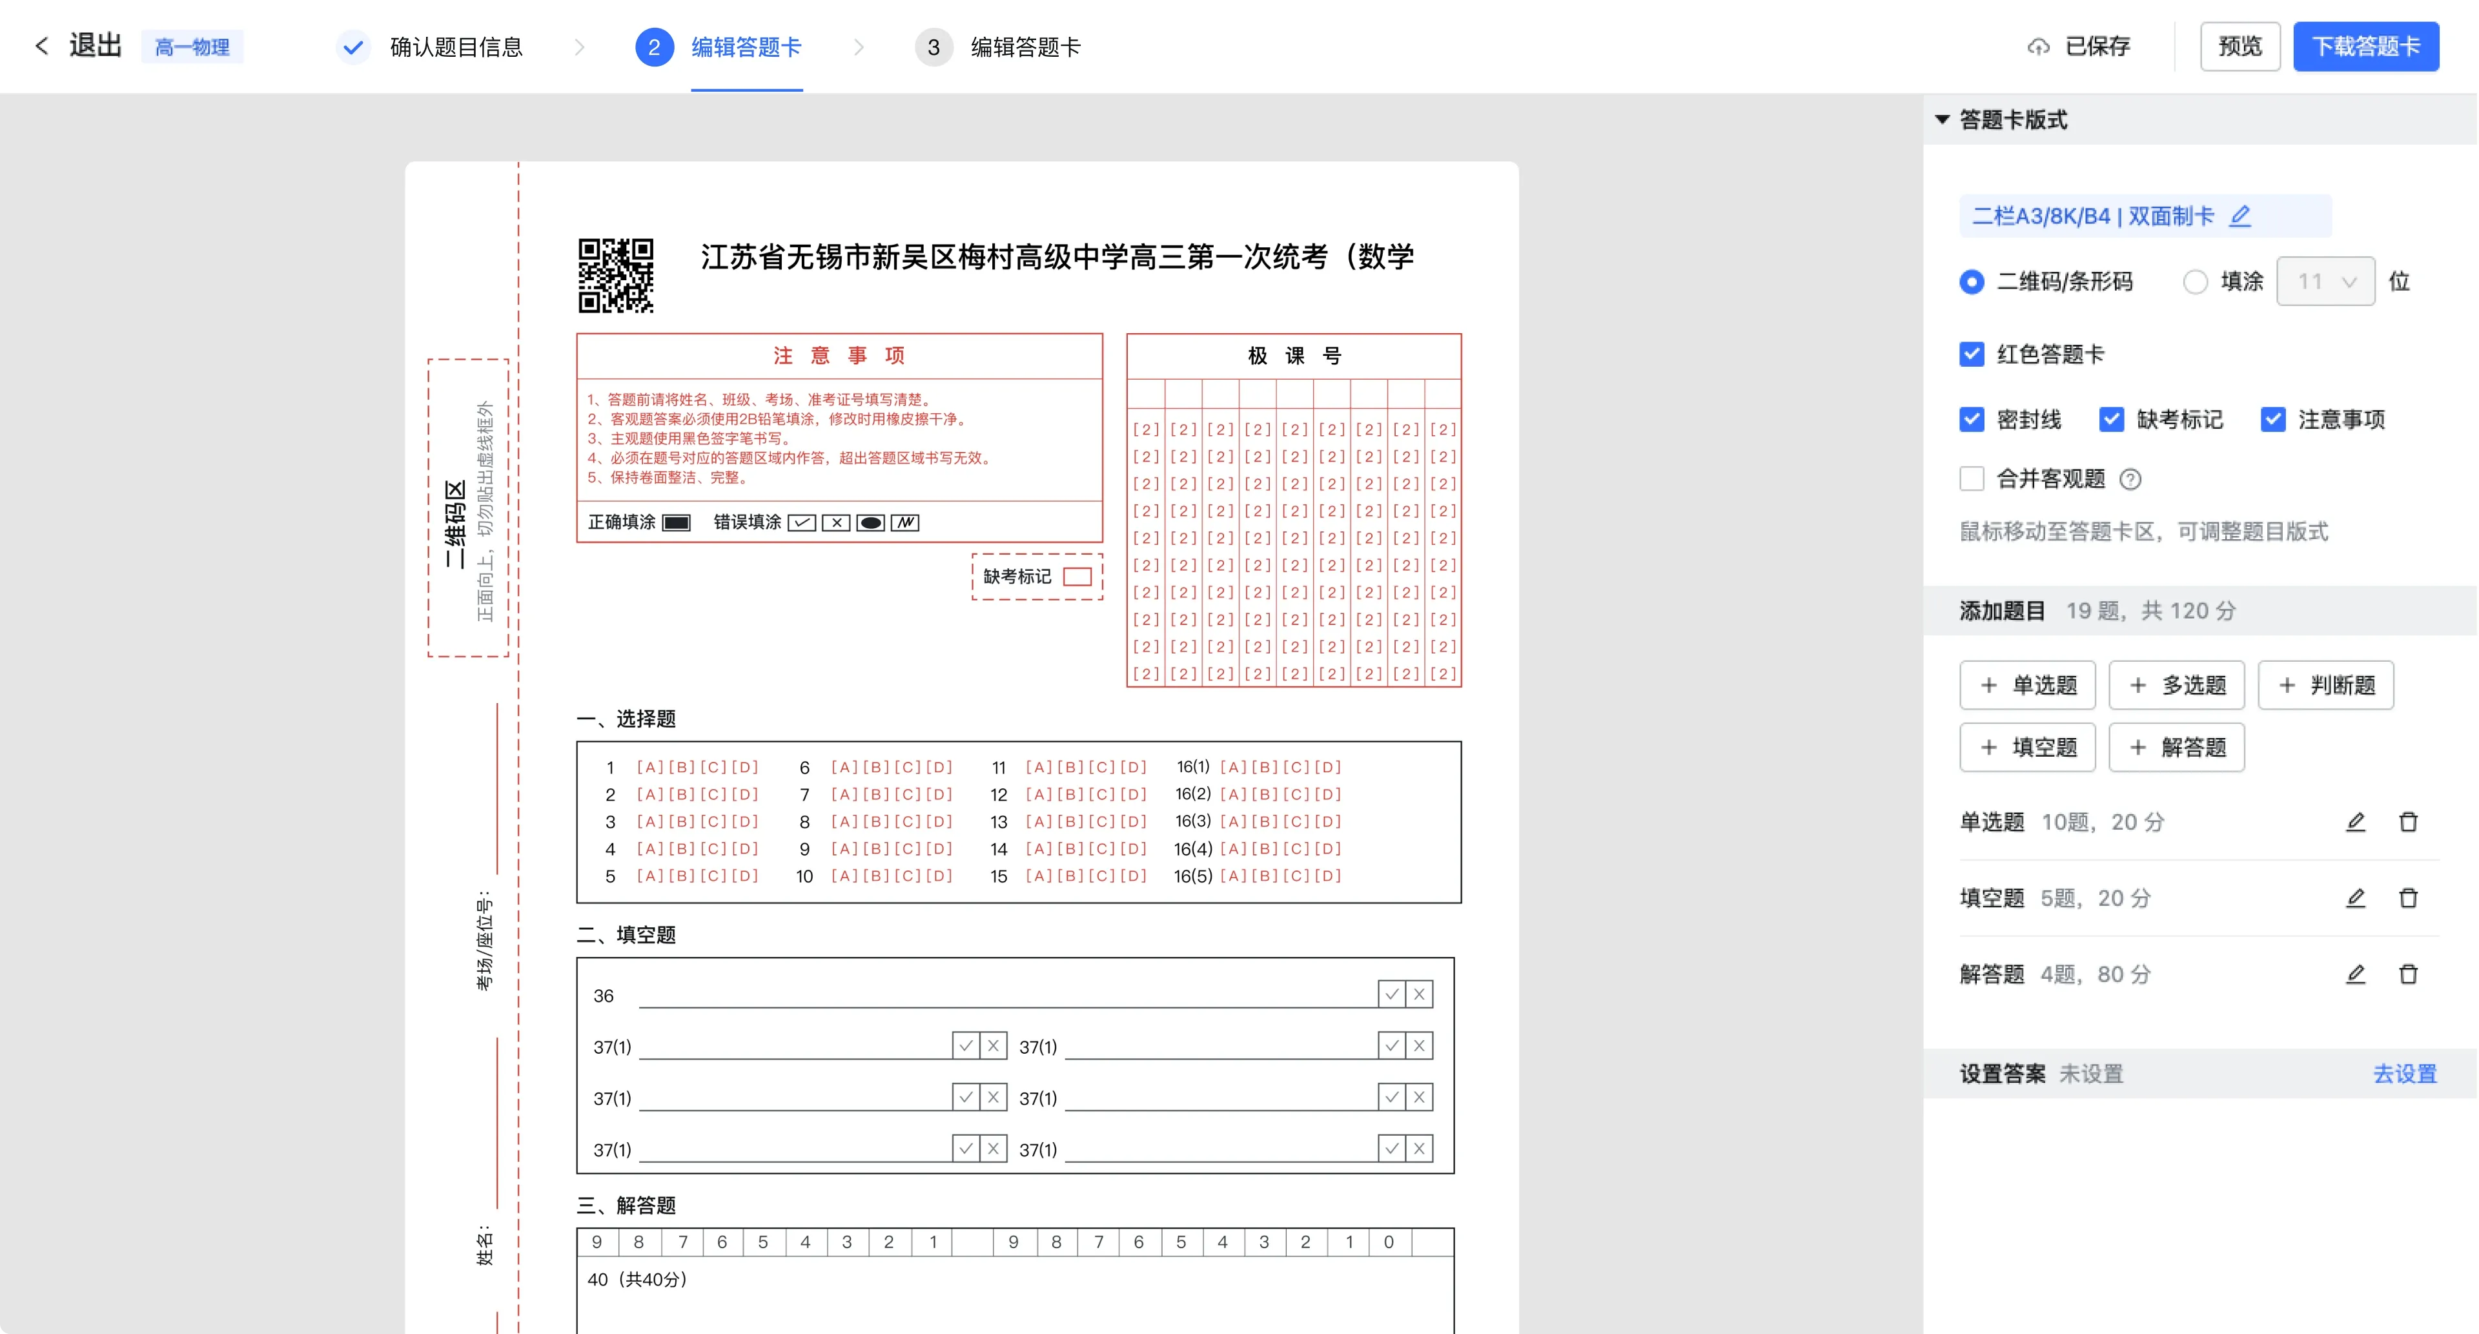Viewport: 2479px width, 1334px height.
Task: Click the chevron after 确认题目信息 step
Action: click(579, 46)
